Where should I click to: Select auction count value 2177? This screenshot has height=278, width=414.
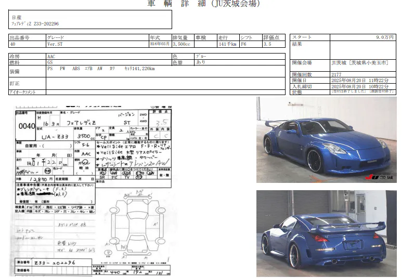337,74
